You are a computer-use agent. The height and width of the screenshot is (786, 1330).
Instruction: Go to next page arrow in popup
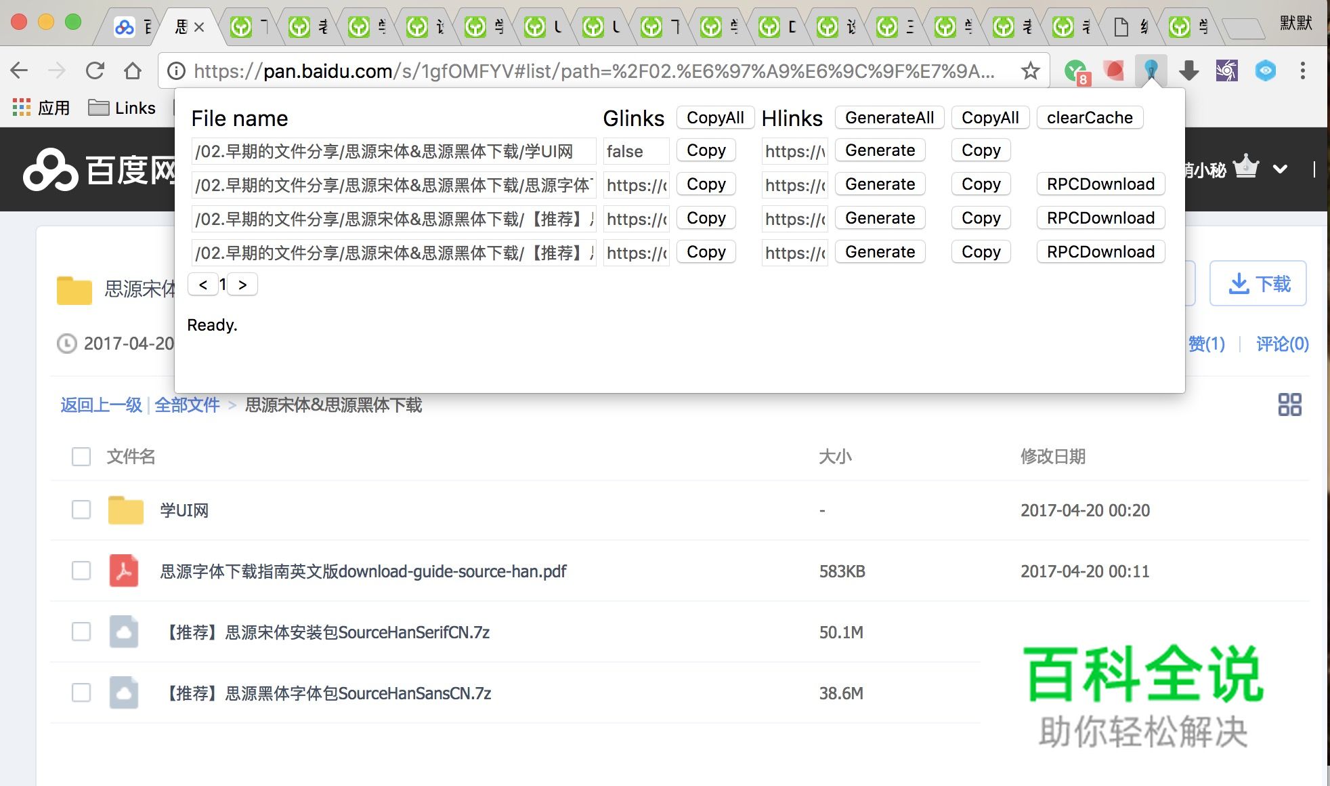[x=242, y=285]
